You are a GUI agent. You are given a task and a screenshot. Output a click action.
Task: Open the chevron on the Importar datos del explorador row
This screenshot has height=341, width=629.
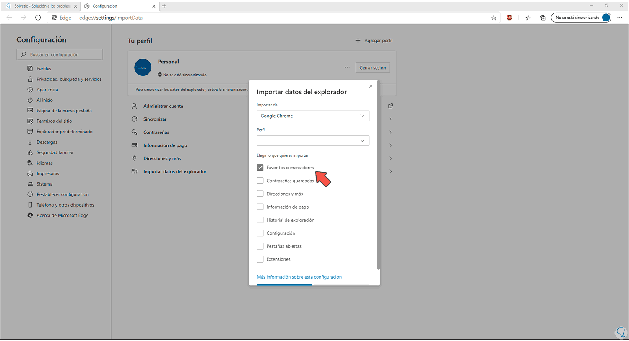[x=390, y=171]
